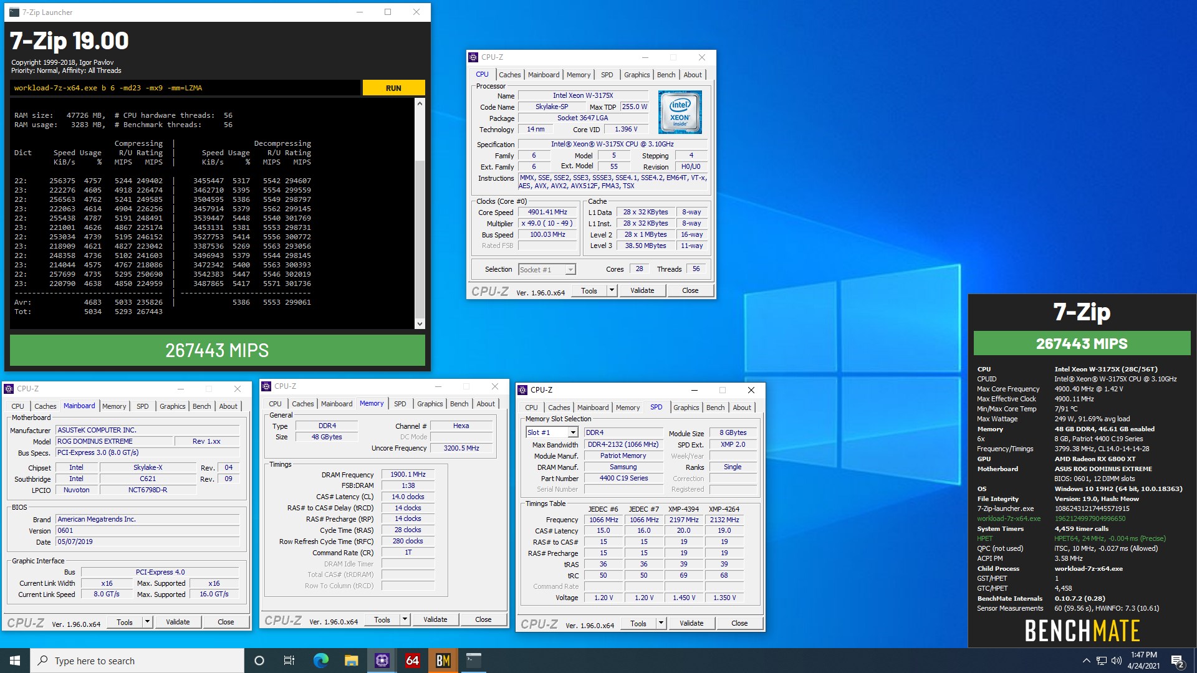1197x673 pixels.
Task: Click the CPU-Z Mainboard window title icon
Action: (9, 389)
